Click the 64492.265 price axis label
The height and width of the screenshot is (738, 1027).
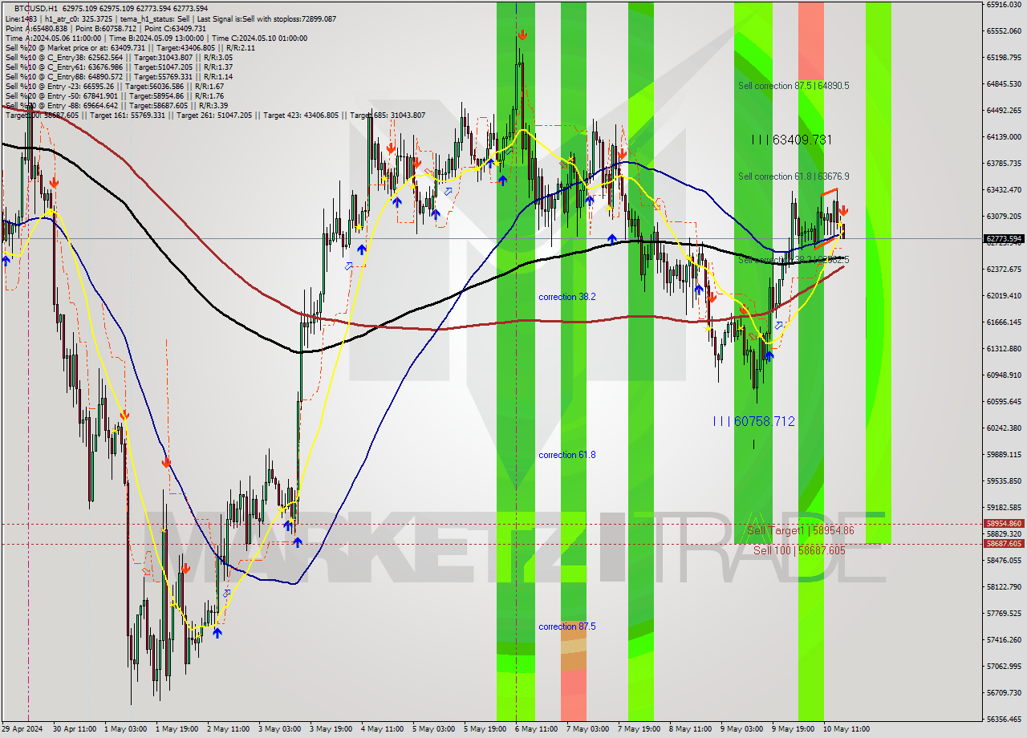tap(1004, 111)
